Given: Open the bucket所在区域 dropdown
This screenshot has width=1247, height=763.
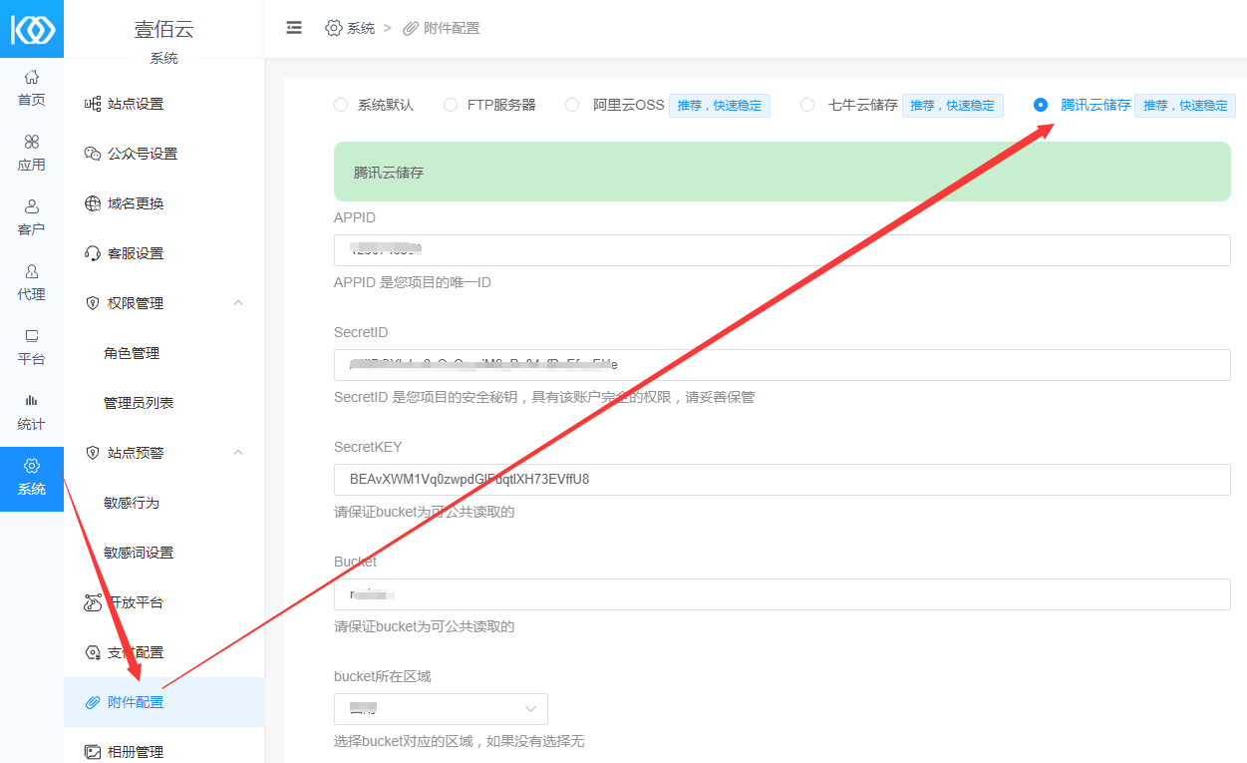Looking at the screenshot, I should pos(441,709).
